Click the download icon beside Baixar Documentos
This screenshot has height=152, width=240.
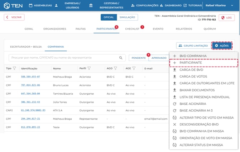174,90
